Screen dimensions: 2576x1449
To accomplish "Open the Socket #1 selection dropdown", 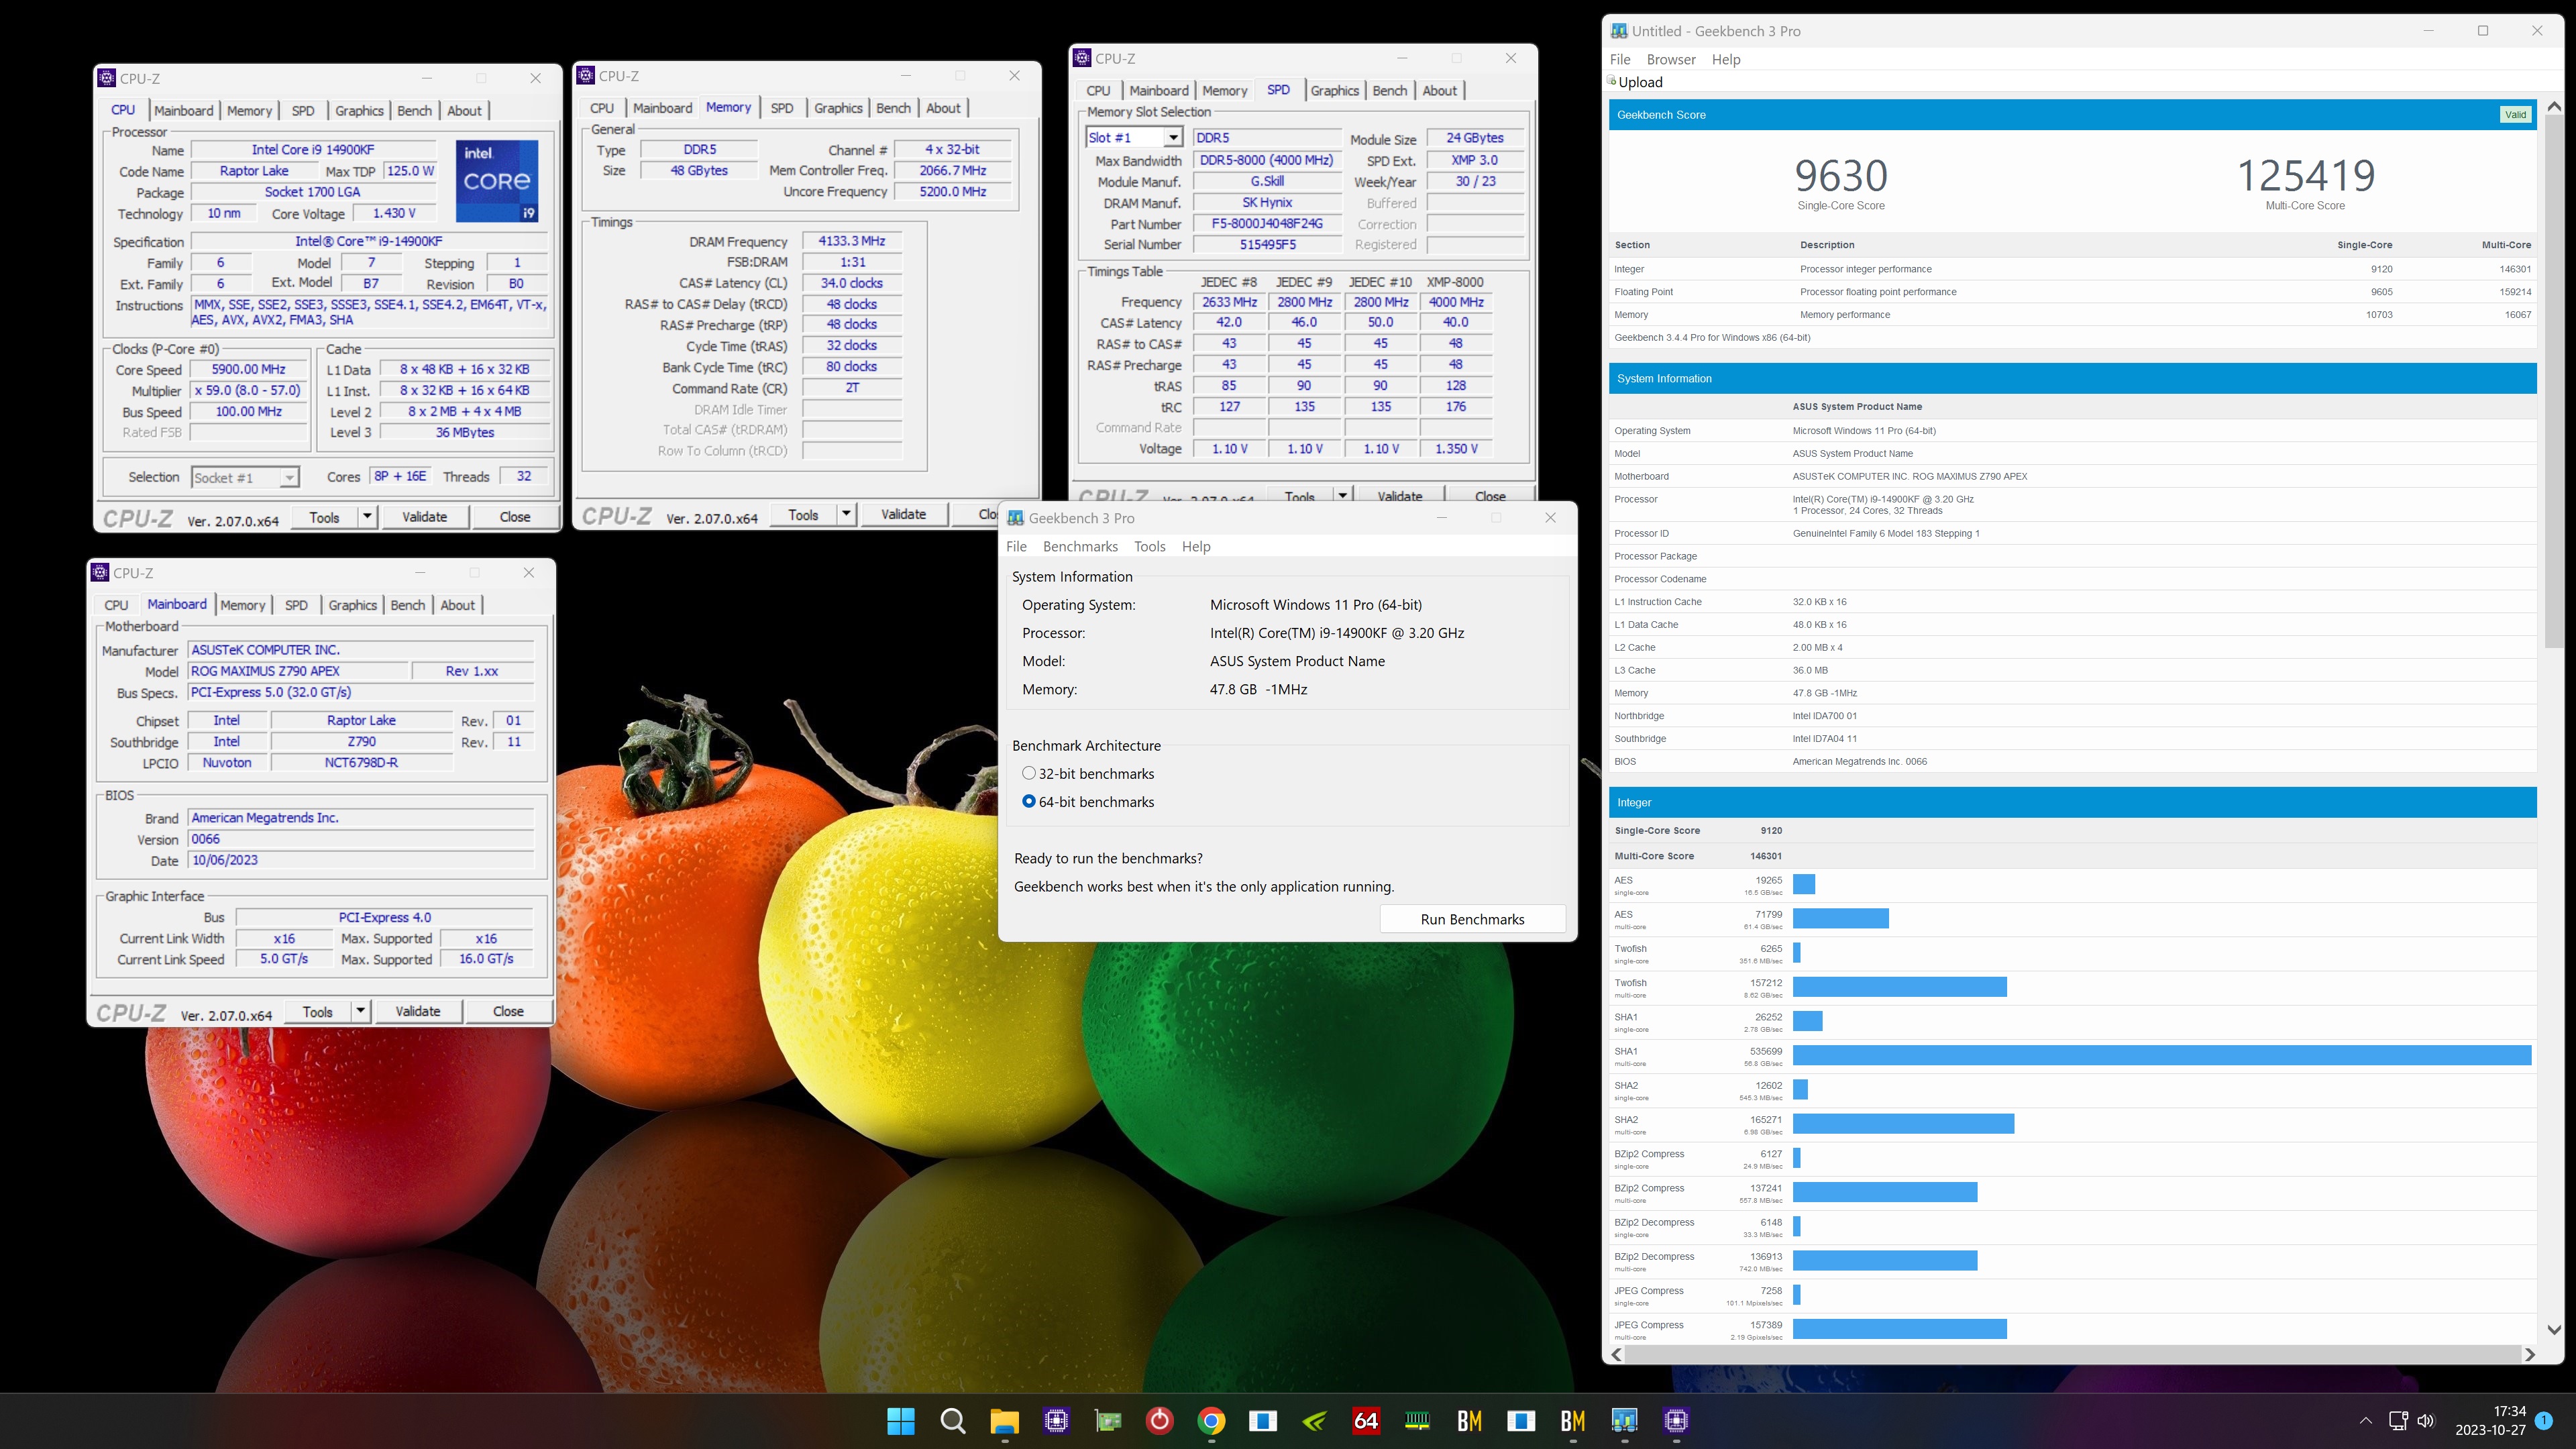I will 289,477.
